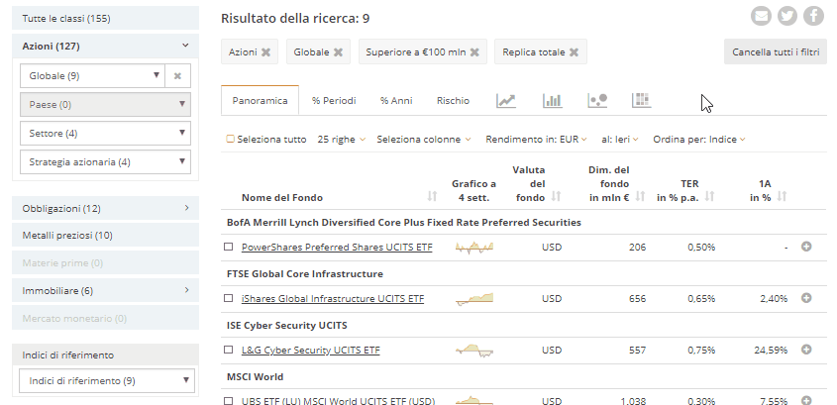
Task: Remove the Azioni filter tag
Action: pos(265,51)
